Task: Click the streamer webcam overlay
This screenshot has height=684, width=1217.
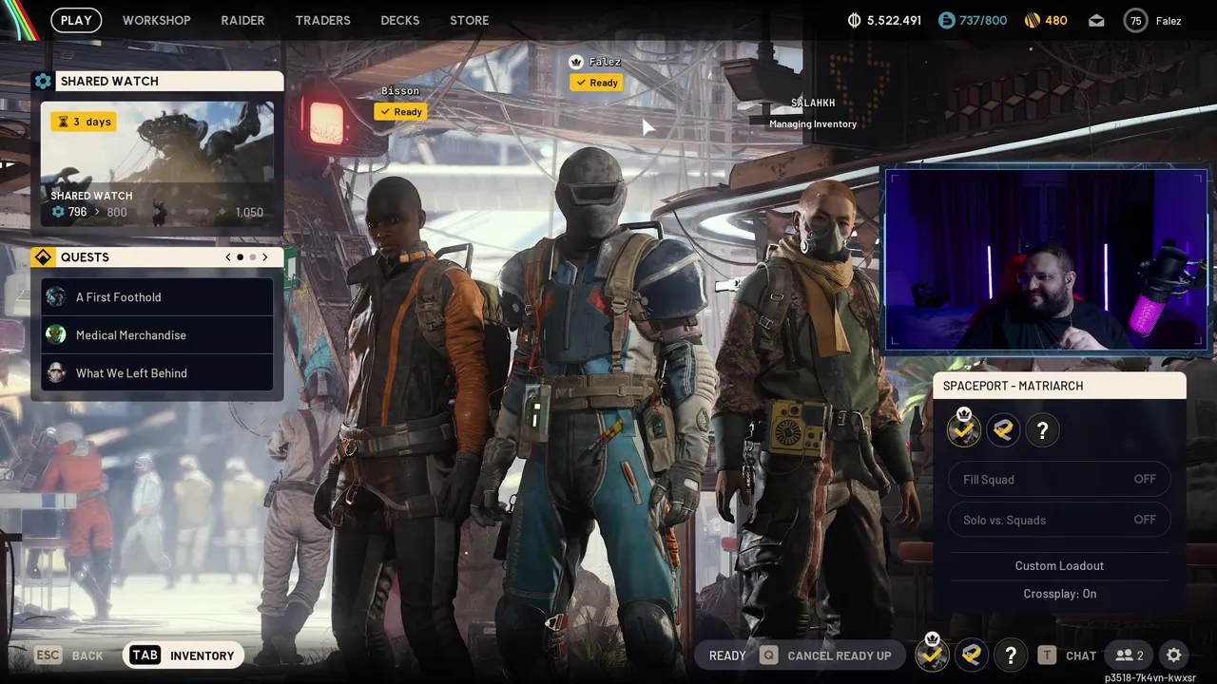Action: click(x=1046, y=260)
